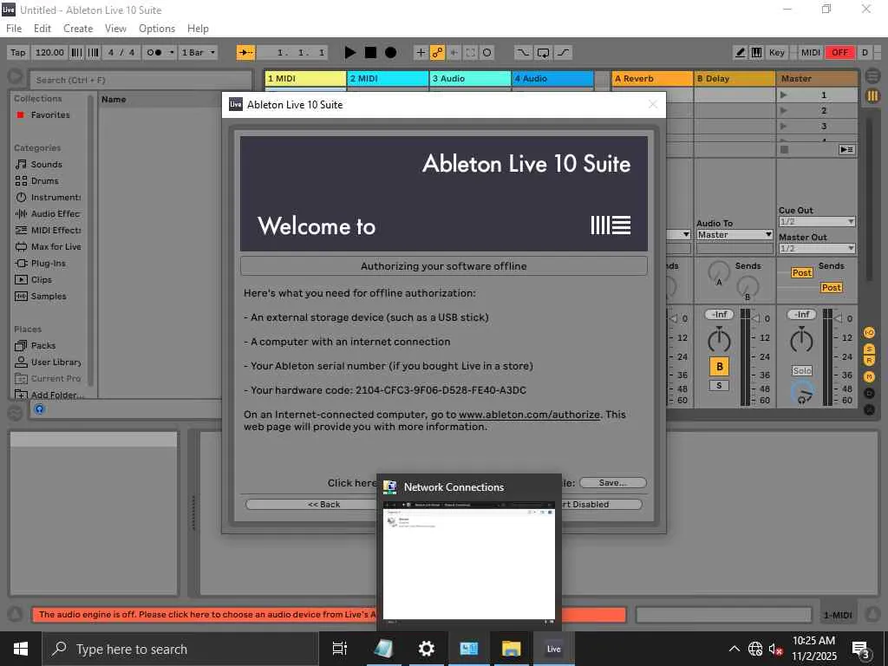Click the time signature 4 / 4 field

pyautogui.click(x=121, y=53)
